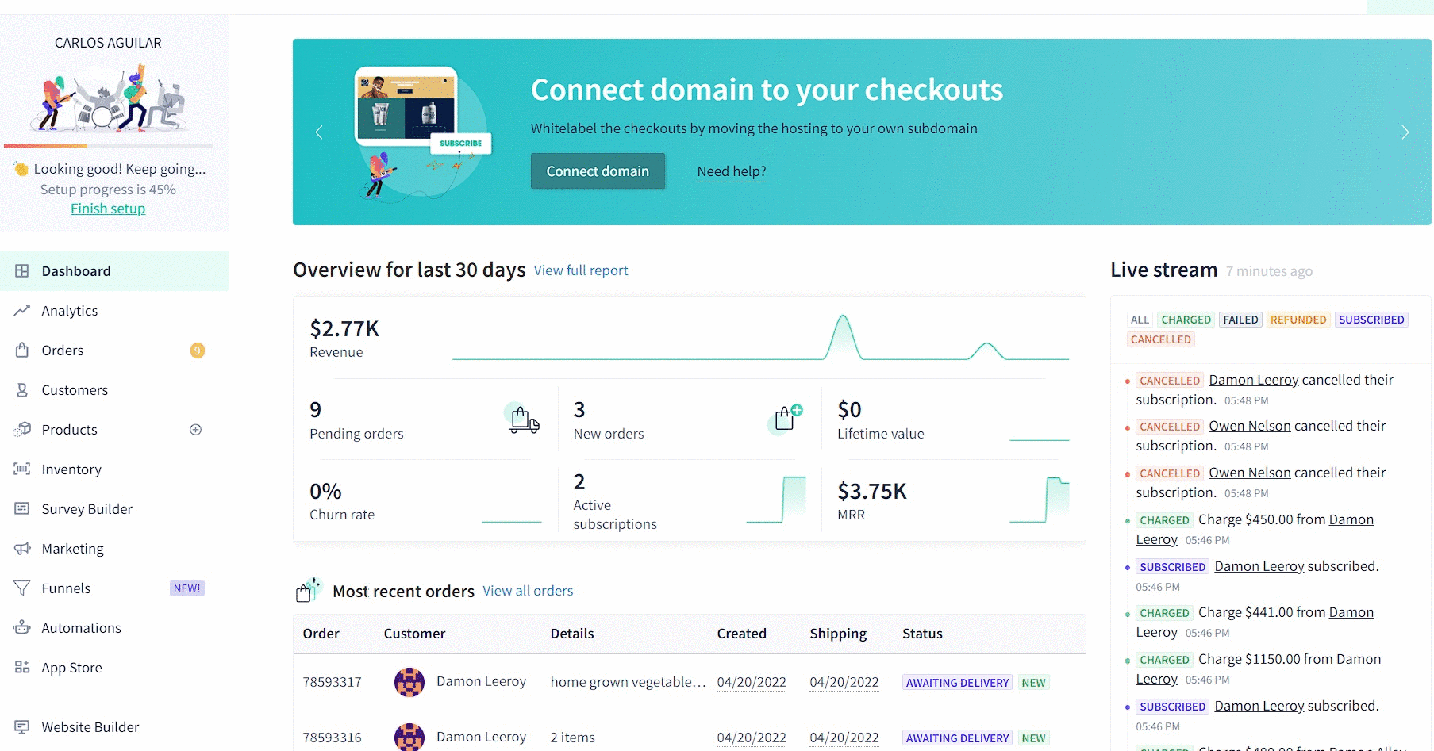Click the 9 Pending orders stat
Screen dimensions: 1434x751
(356, 420)
